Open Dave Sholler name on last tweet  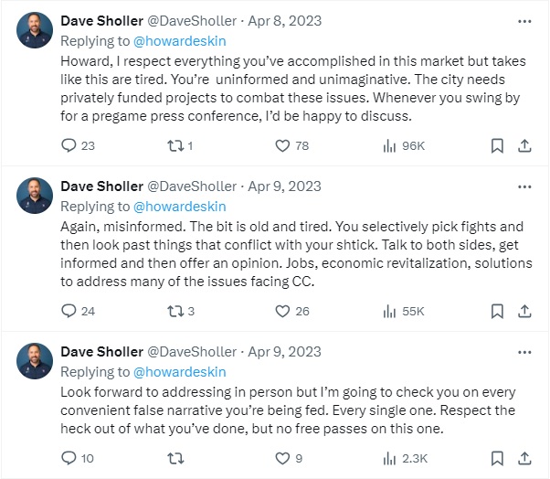pos(100,351)
